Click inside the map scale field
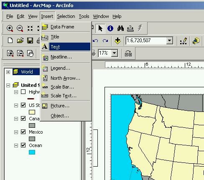This screenshot has width=204, height=180. coord(146,41)
